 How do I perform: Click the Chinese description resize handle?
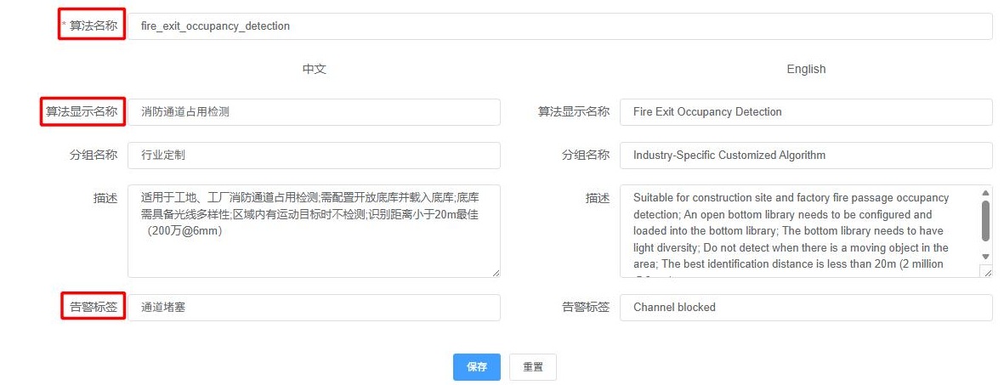[x=496, y=272]
